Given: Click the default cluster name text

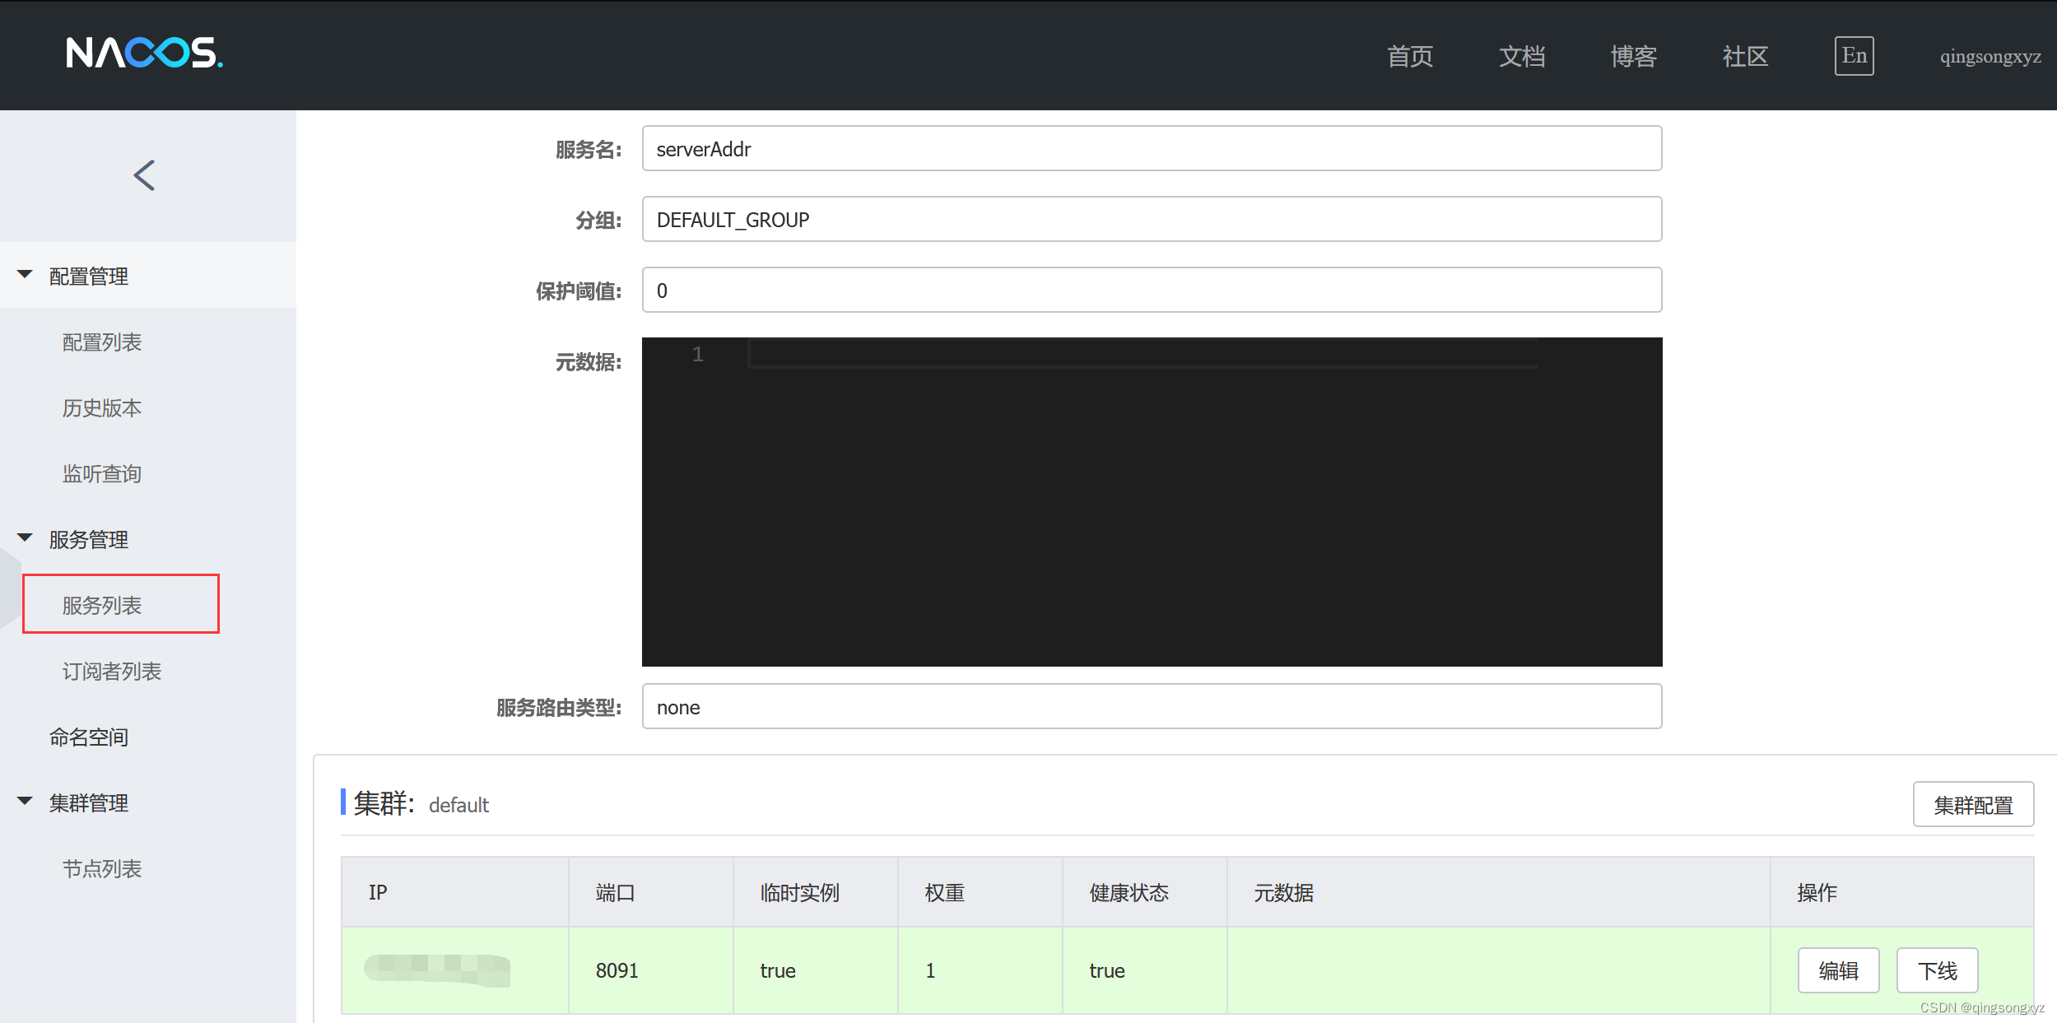Looking at the screenshot, I should [x=458, y=805].
